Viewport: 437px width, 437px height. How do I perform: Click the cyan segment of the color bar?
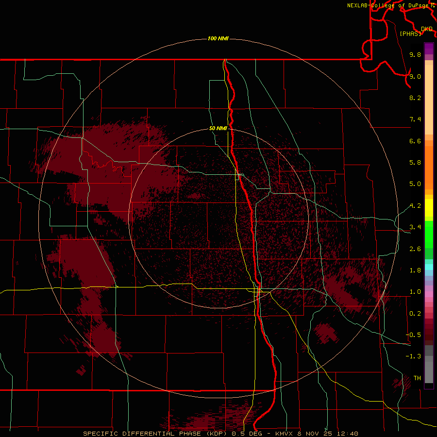[429, 267]
